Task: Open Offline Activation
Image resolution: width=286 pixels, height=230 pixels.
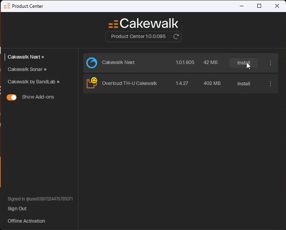Action: tap(26, 221)
